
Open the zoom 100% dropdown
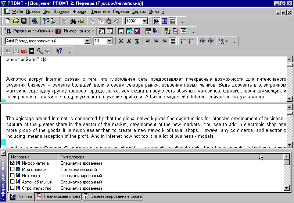click(144, 21)
